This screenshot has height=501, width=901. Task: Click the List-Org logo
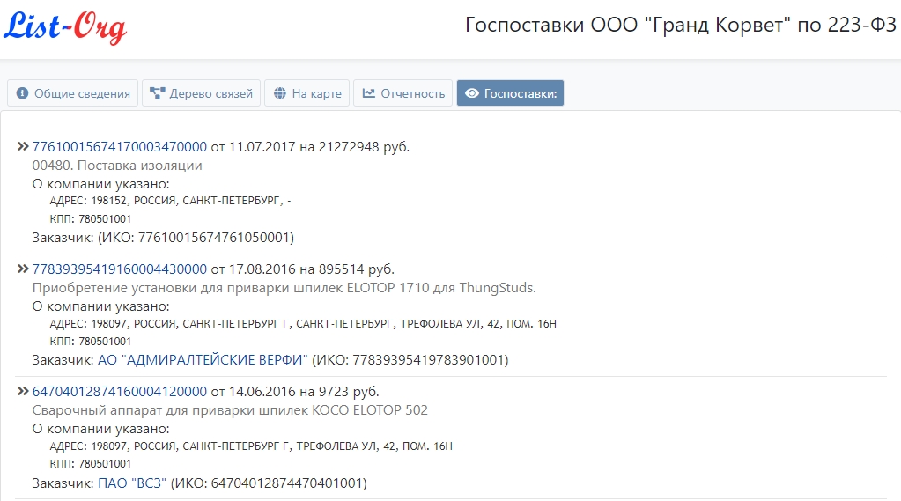65,26
